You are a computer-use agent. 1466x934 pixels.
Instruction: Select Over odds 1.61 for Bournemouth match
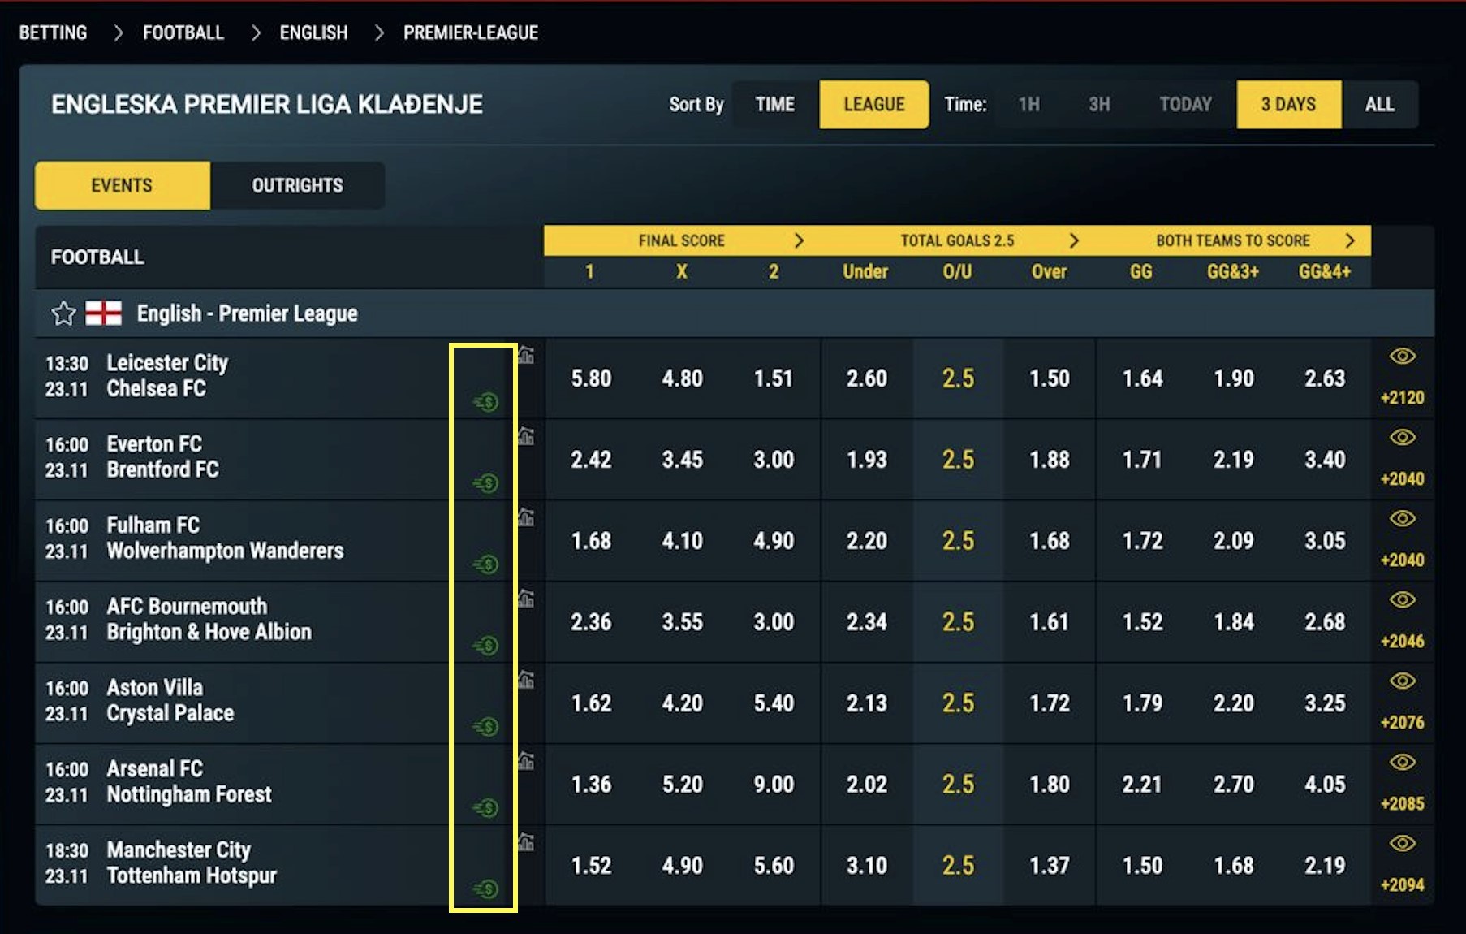tap(1050, 622)
